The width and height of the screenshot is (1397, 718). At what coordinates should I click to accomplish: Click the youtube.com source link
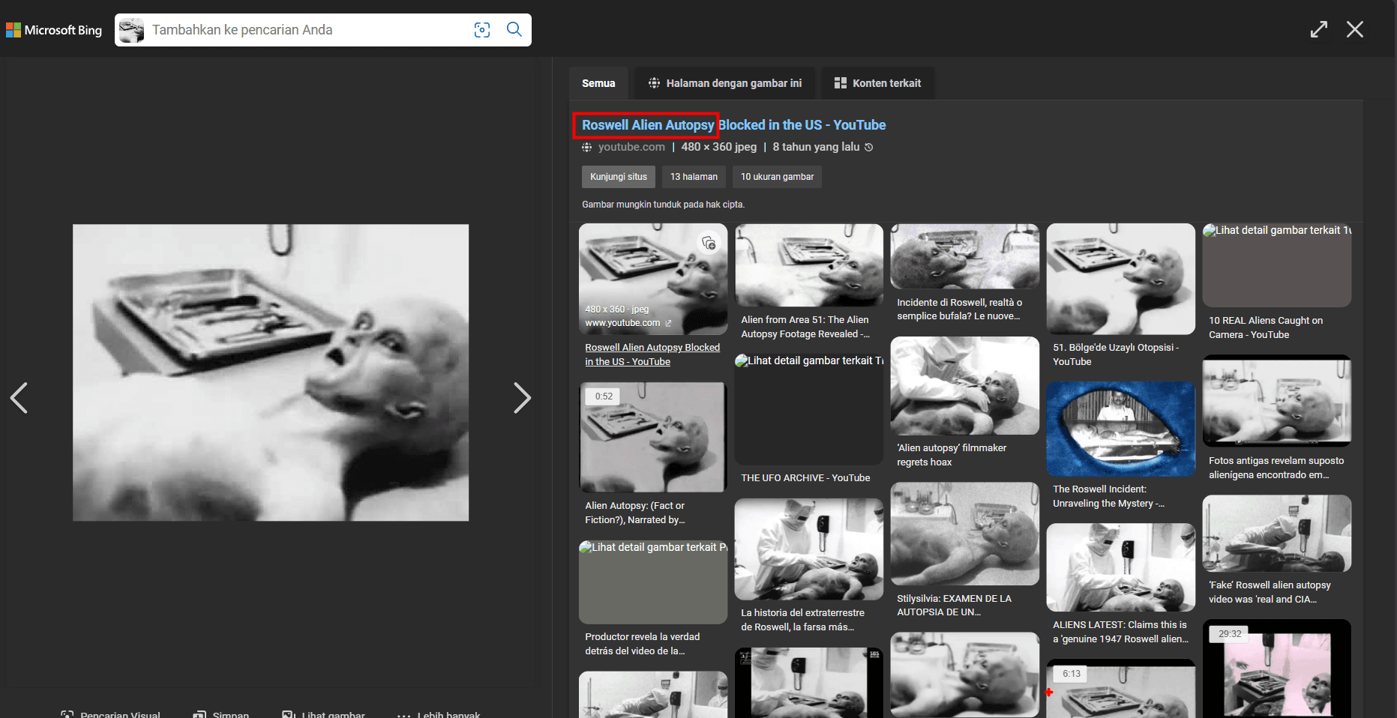click(x=631, y=148)
